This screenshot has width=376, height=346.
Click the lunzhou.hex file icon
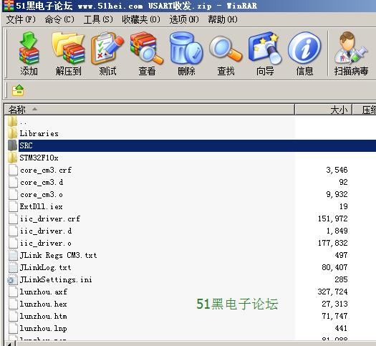(x=13, y=304)
